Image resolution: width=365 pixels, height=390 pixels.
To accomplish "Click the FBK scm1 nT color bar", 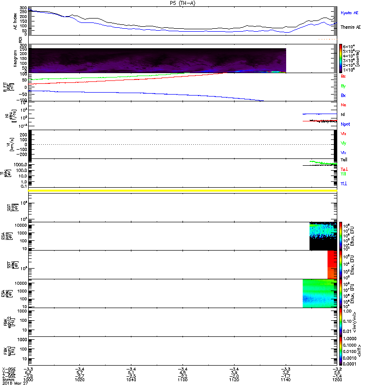I will pos(341,351).
